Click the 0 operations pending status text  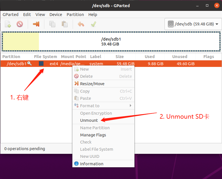[x=25, y=149]
